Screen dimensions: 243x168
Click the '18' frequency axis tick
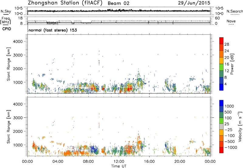tap(20, 18)
